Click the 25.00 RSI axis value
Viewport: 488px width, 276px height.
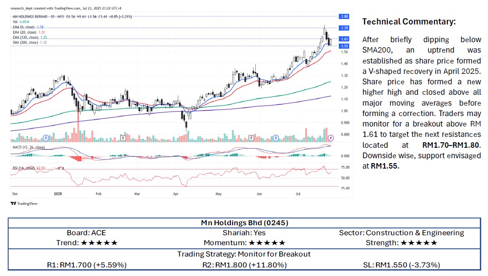(x=345, y=188)
